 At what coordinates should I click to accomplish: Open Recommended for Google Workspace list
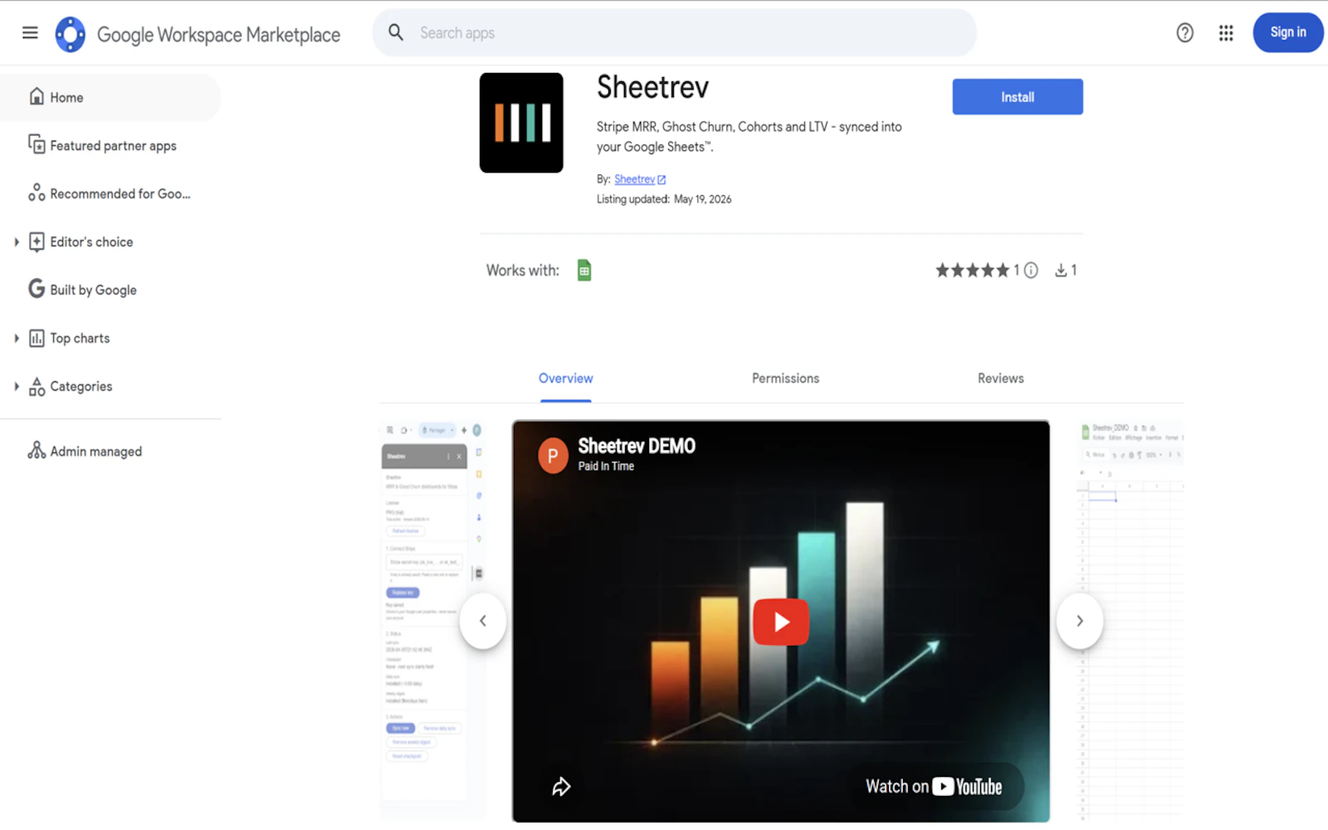pyautogui.click(x=110, y=193)
